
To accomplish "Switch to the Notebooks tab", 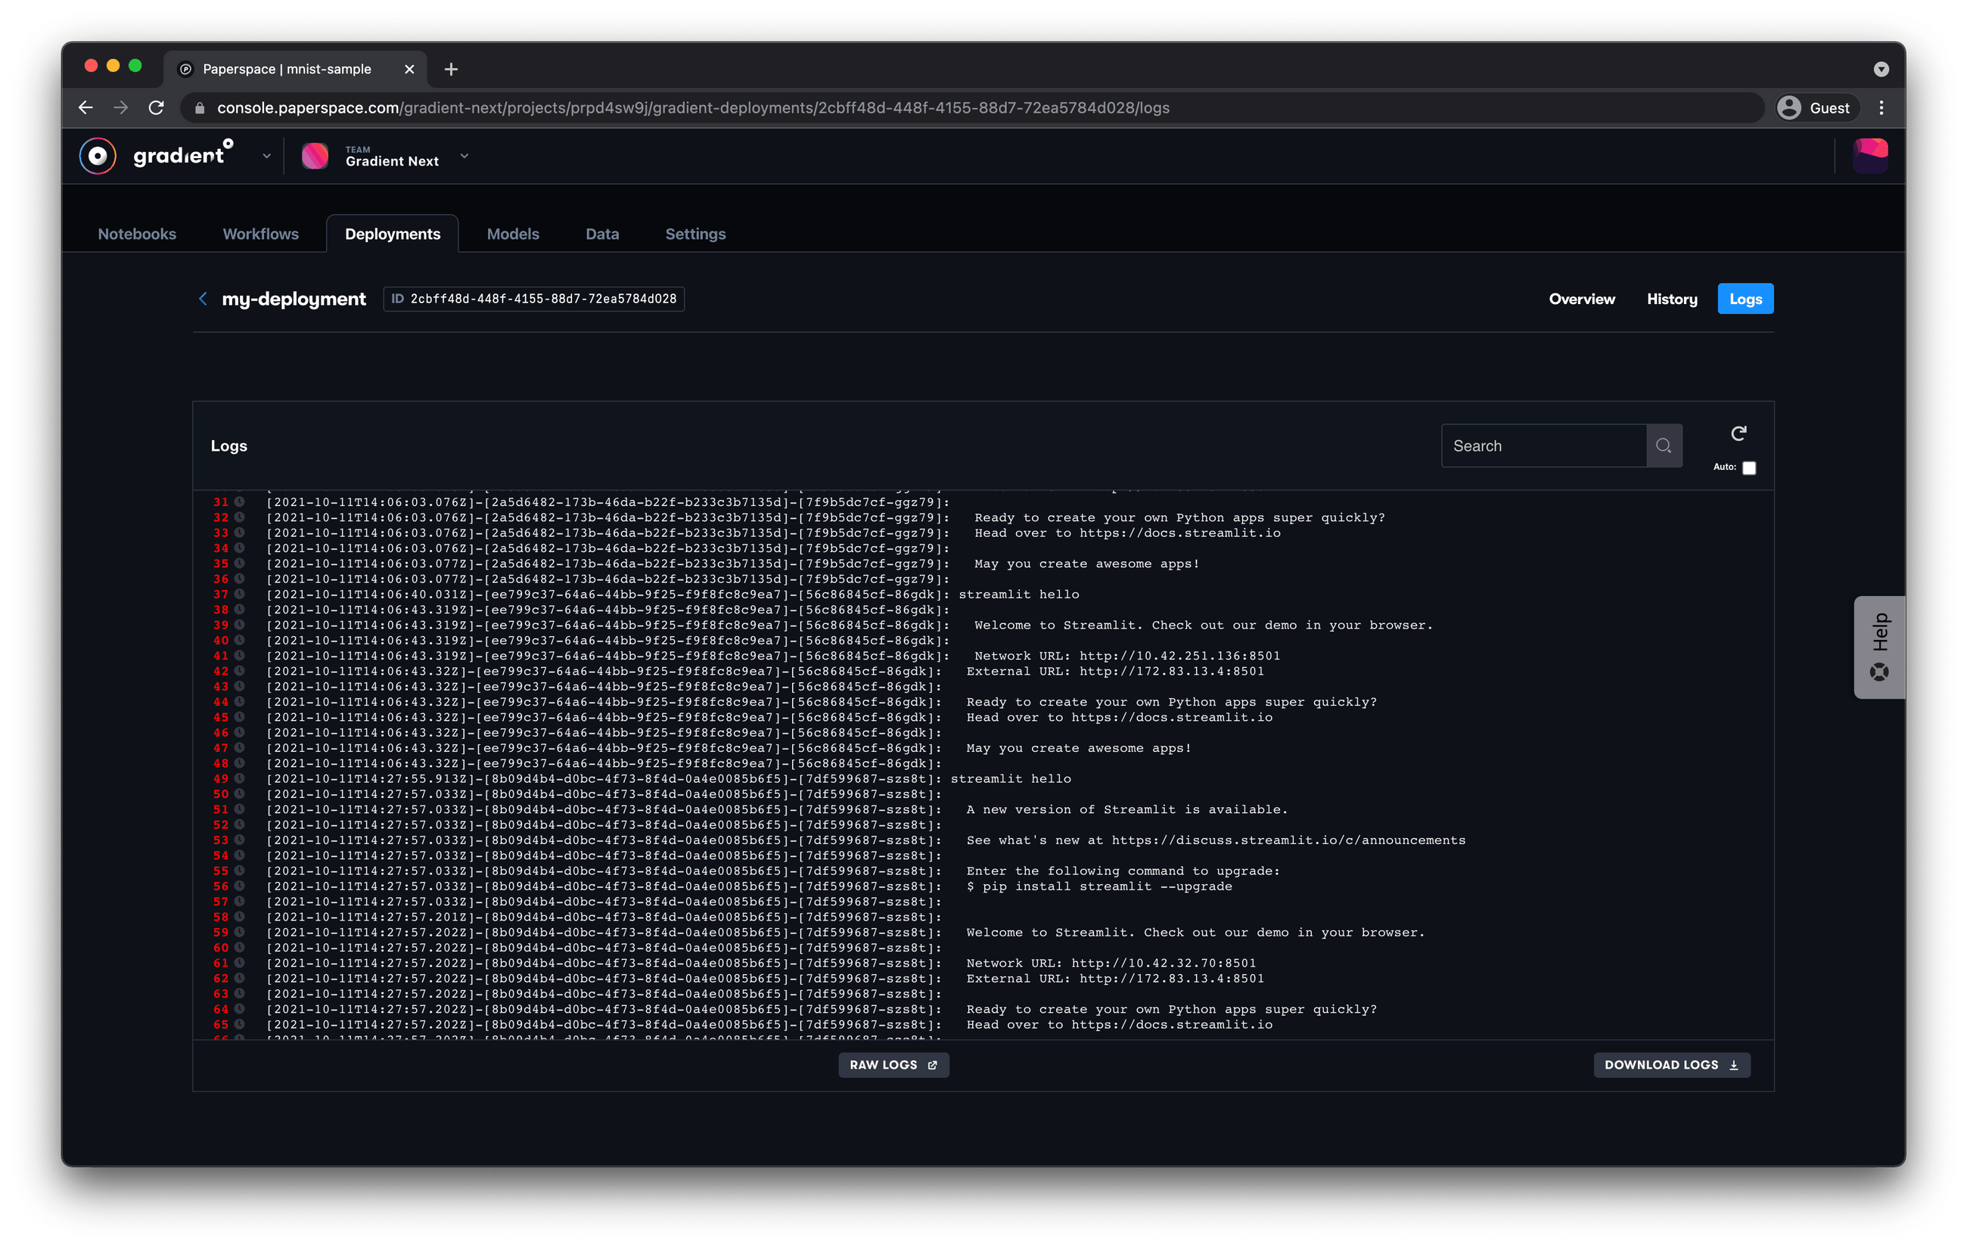I will click(x=136, y=234).
